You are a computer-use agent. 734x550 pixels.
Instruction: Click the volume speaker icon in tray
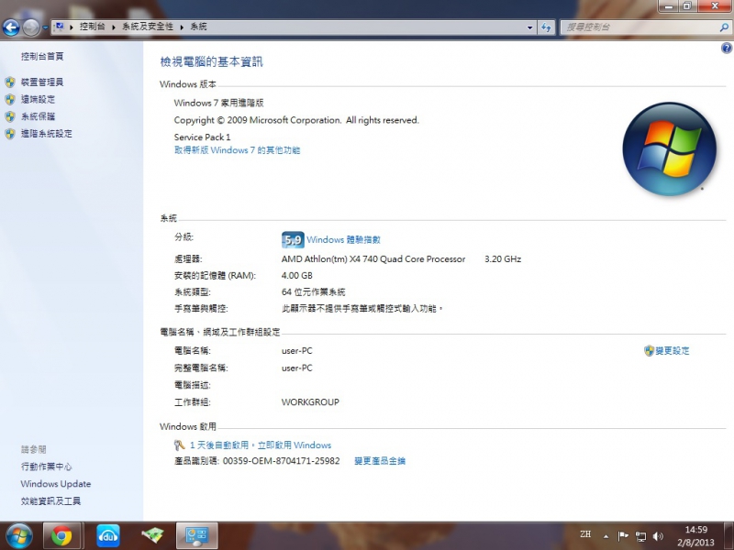pyautogui.click(x=658, y=535)
